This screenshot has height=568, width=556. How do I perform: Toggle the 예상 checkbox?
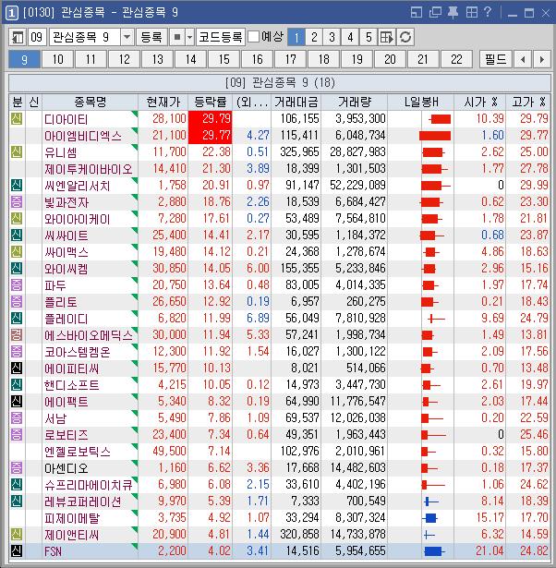click(254, 37)
